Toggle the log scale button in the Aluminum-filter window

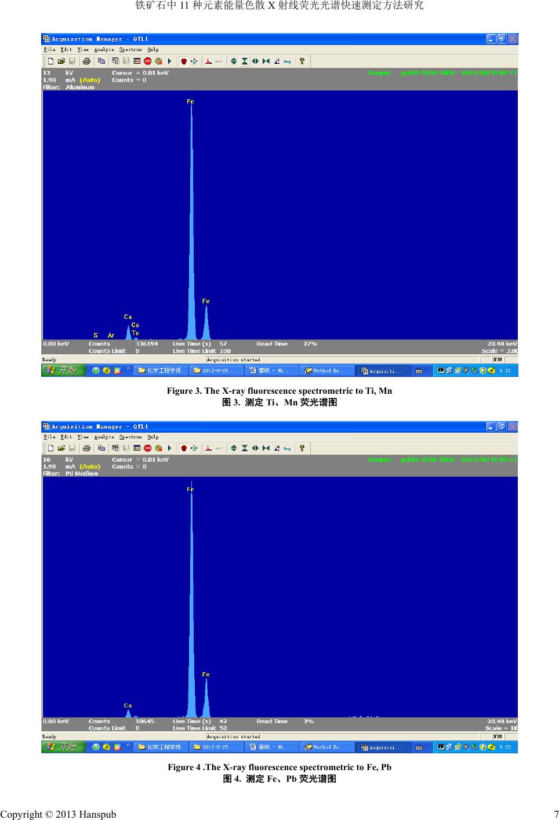pyautogui.click(x=287, y=61)
